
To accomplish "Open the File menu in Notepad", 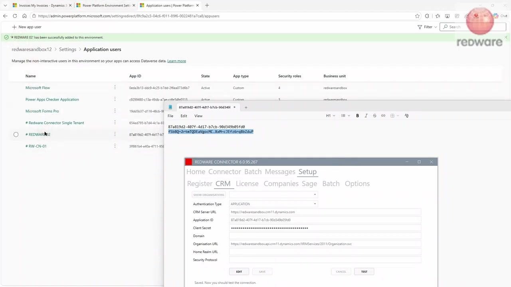I will click(170, 116).
